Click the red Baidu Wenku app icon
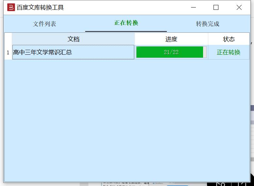The image size is (254, 186). [x=11, y=7]
